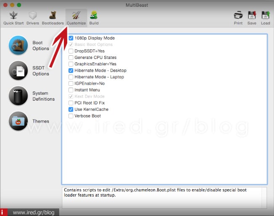Click the "GraphicsEnabler=Yes" label text
The height and width of the screenshot is (216, 274).
[x=95, y=64]
